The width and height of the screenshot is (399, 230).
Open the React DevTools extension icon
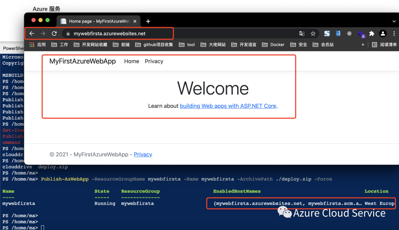349,34
